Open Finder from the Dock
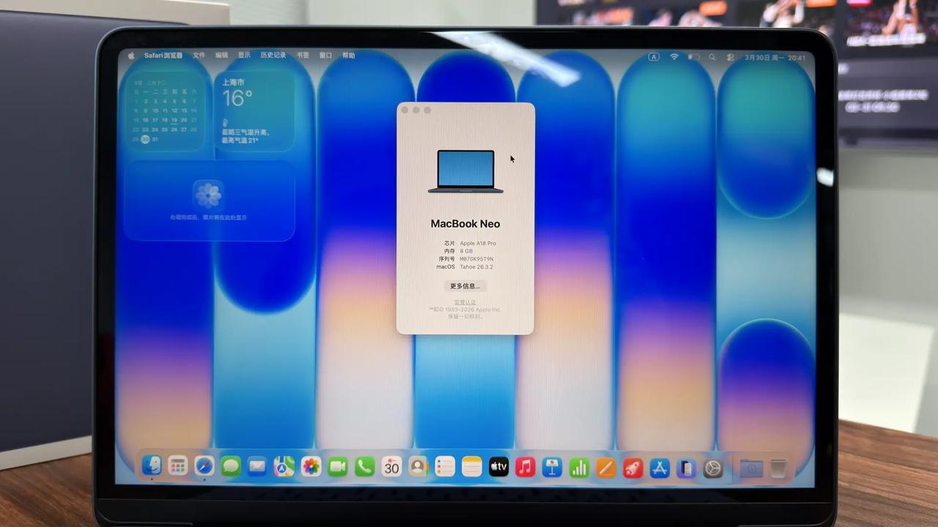The height and width of the screenshot is (527, 938). point(152,466)
